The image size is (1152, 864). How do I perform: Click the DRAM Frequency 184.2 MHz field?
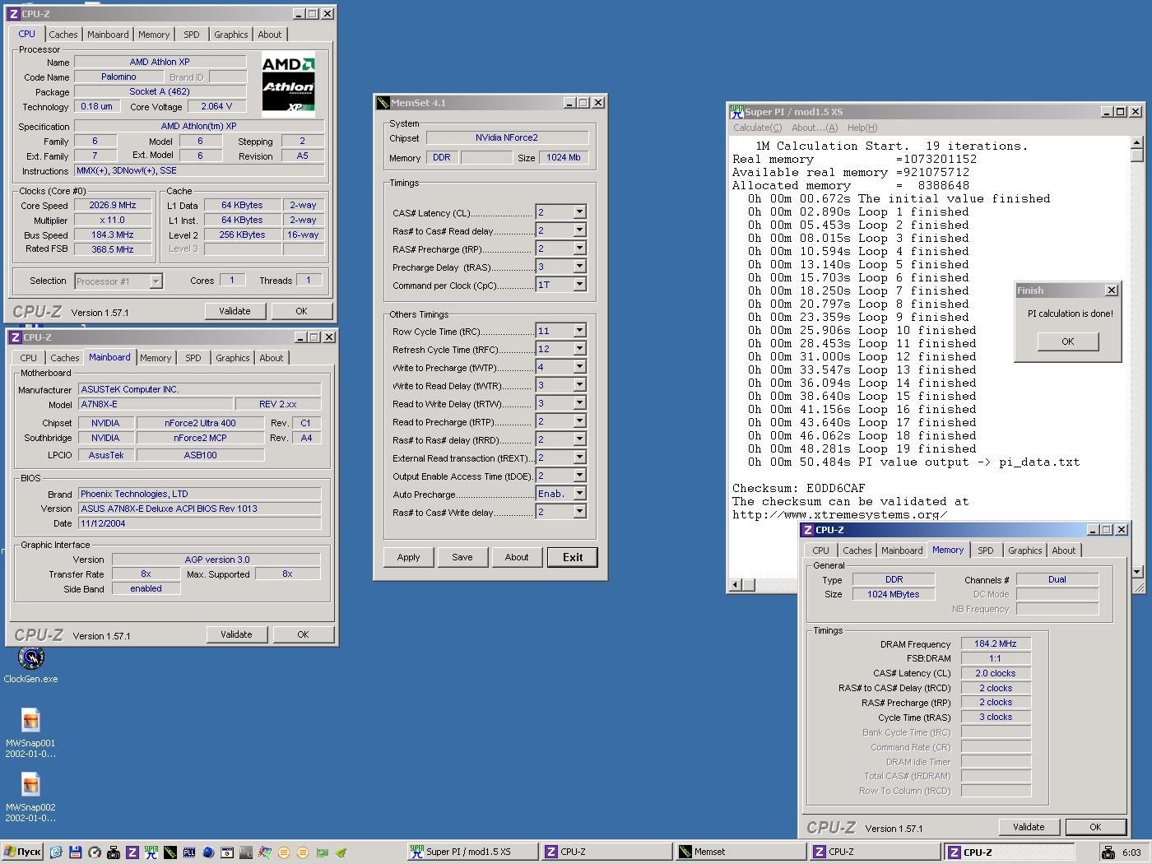tap(996, 644)
